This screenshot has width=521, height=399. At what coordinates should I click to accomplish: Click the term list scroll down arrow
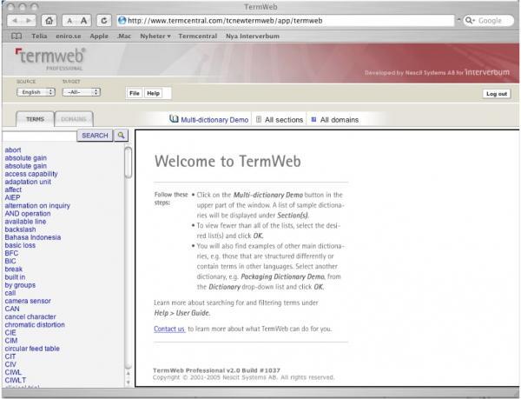tap(129, 382)
